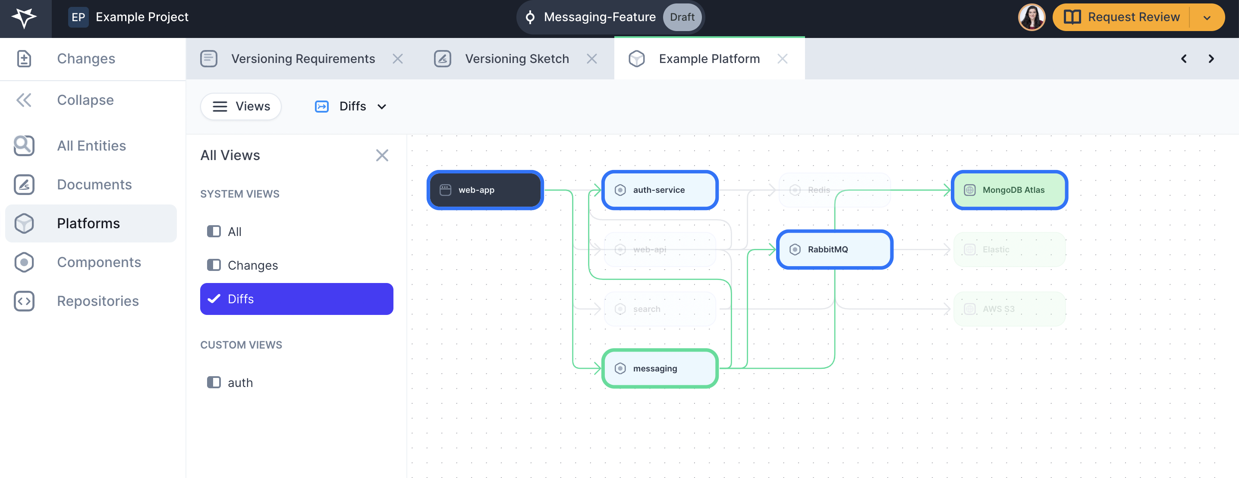Click the RabbitMQ hexagon icon

[x=795, y=250]
